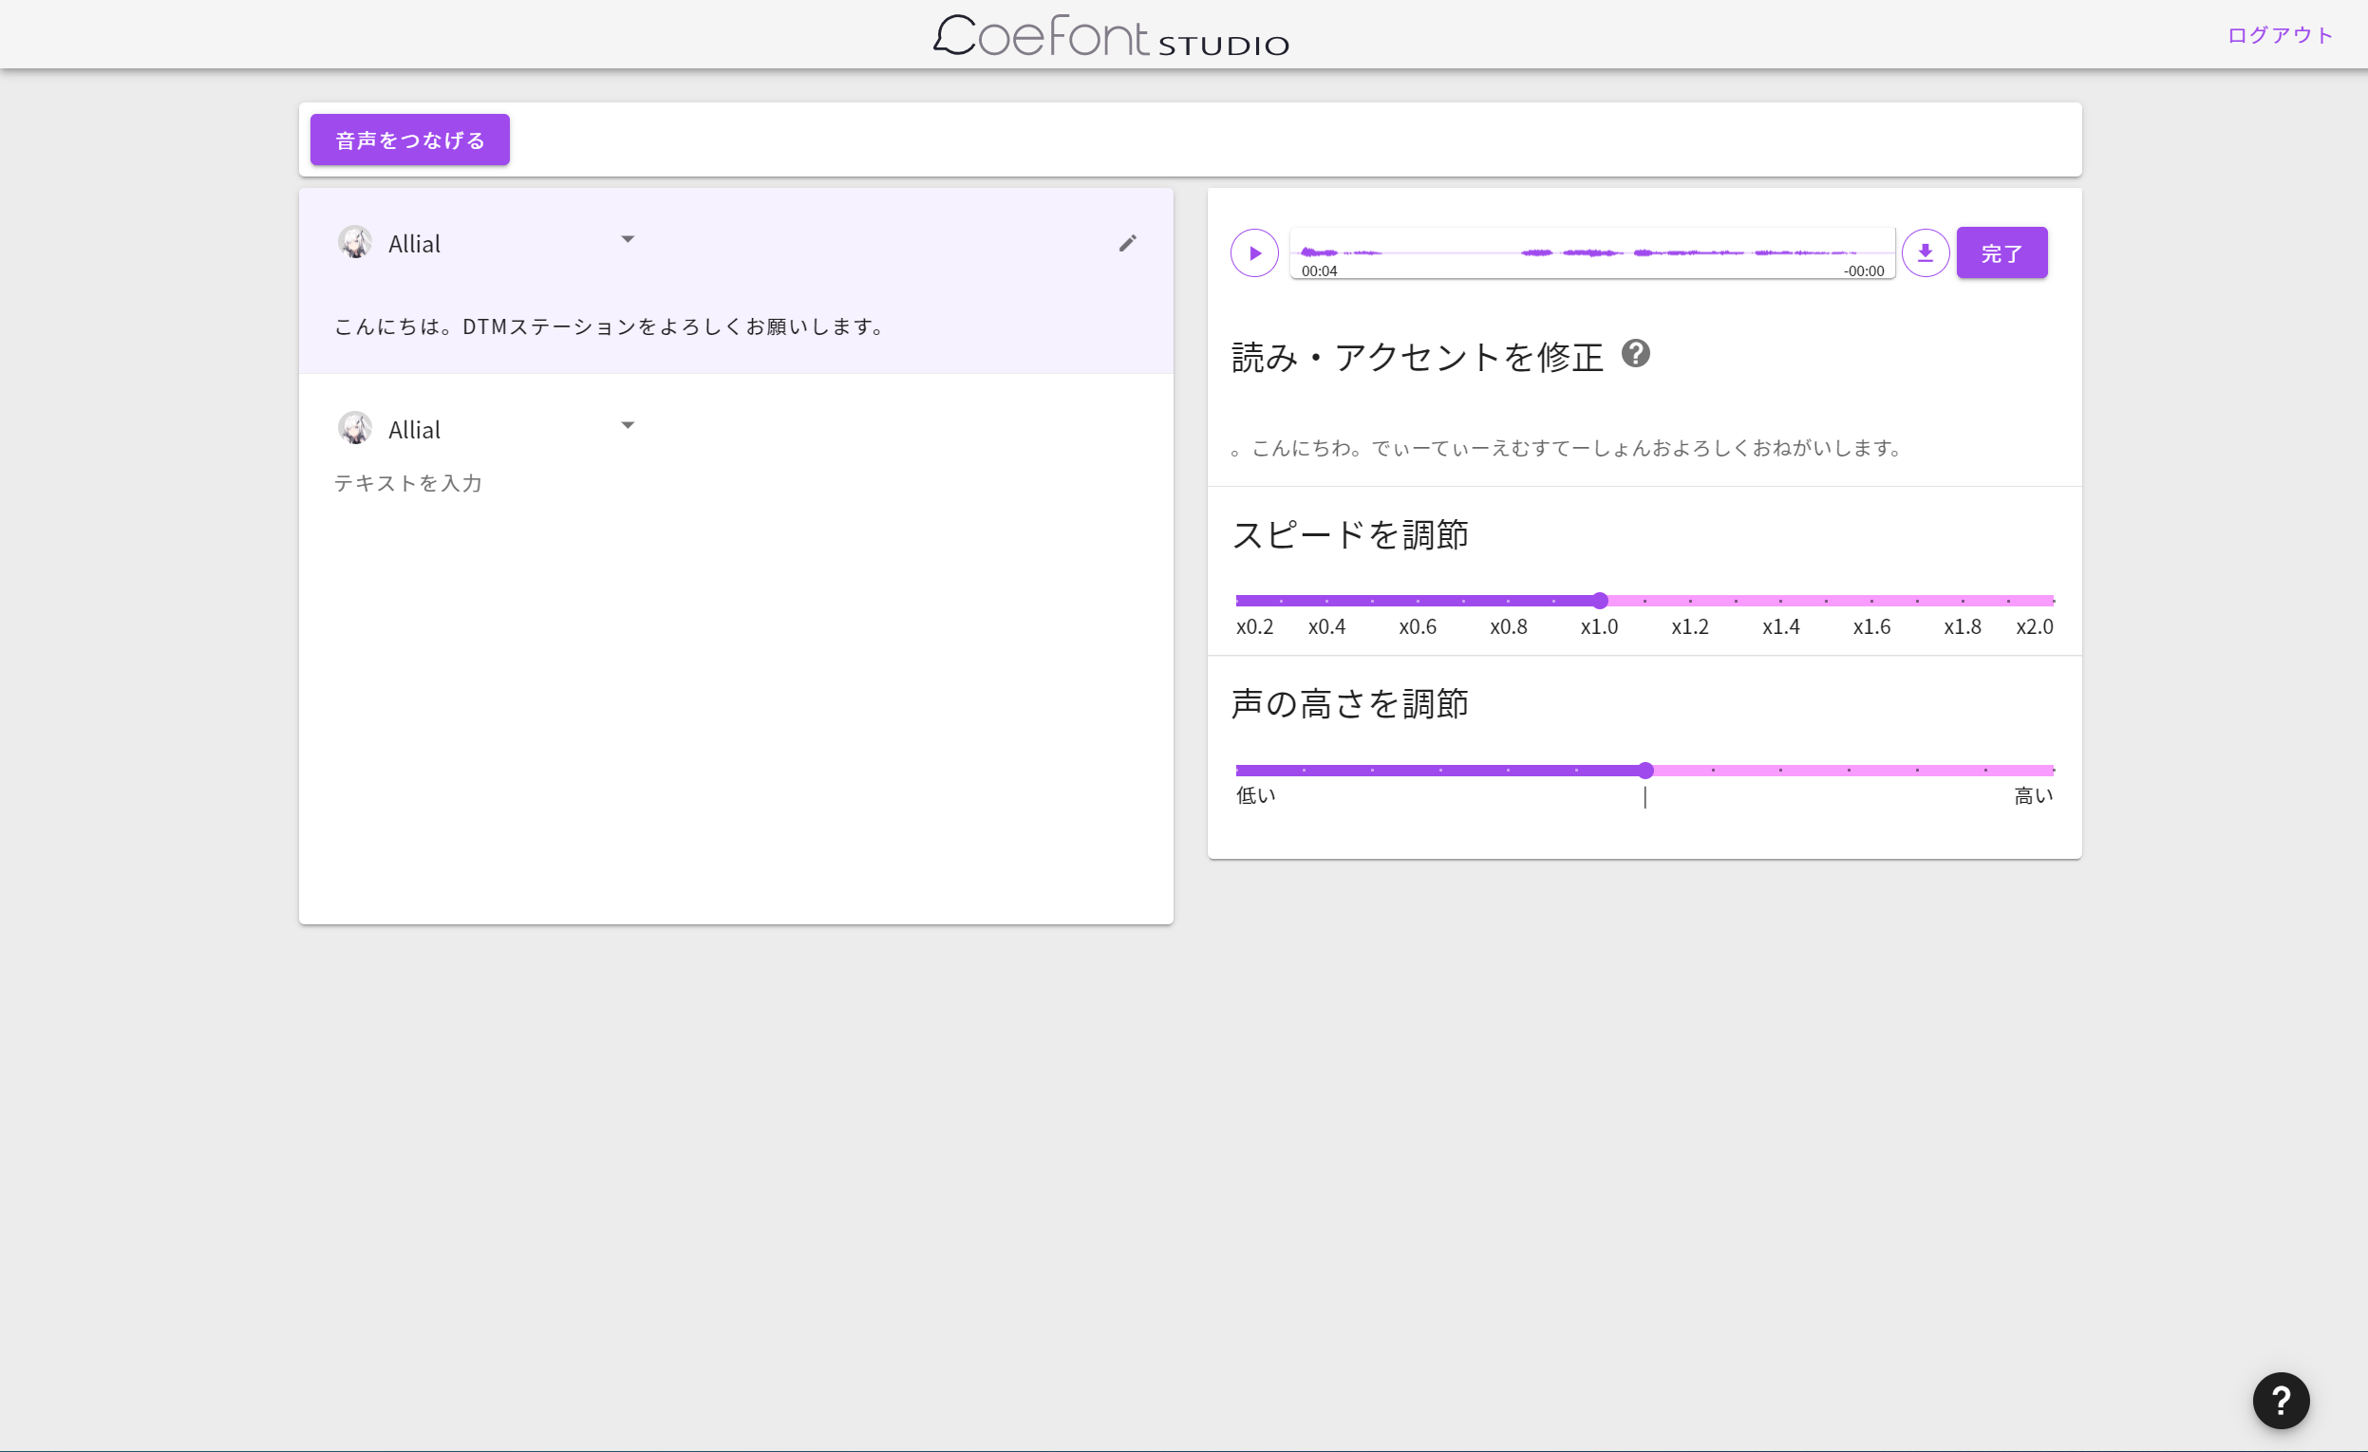
Task: Click the 高い pitch label
Action: 2034,795
